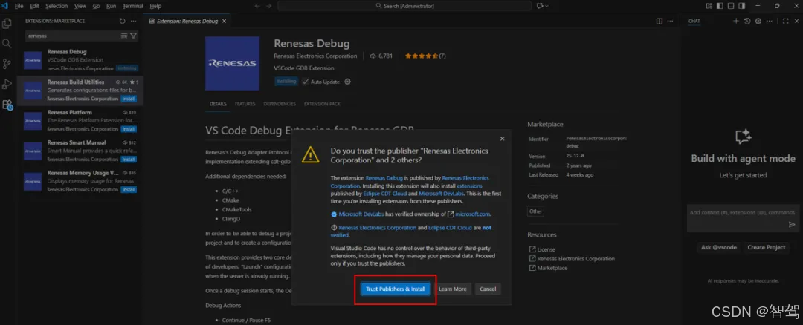Switch to the FEATURES tab

pyautogui.click(x=245, y=104)
